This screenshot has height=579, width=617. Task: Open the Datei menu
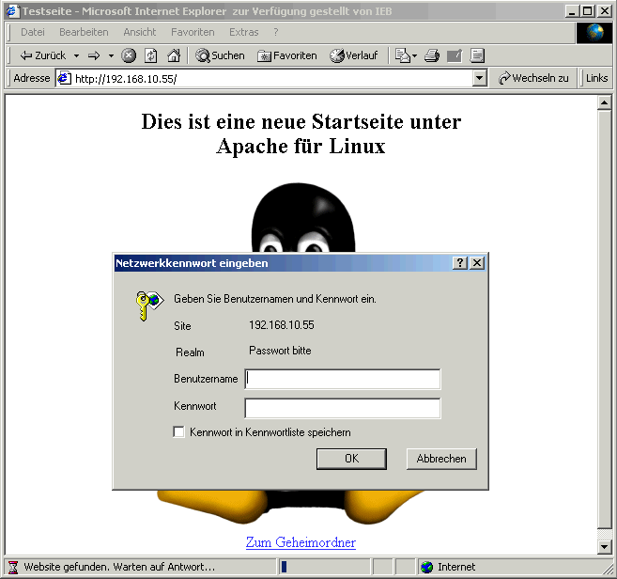(33, 32)
